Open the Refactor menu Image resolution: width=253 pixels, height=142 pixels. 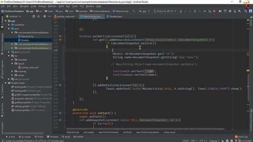pos(52,6)
